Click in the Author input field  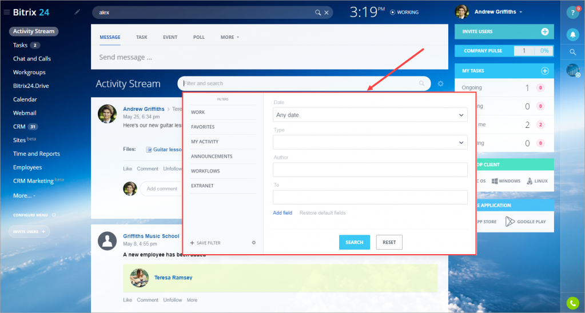(x=370, y=170)
